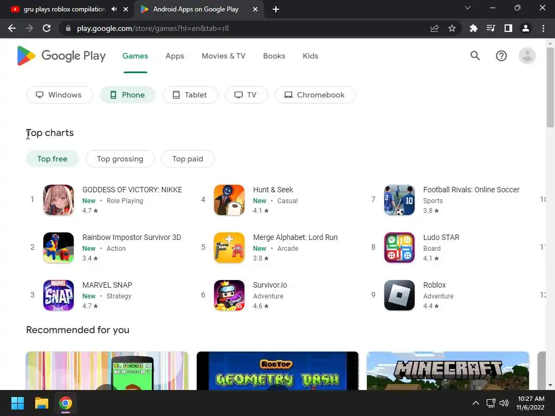Open Football Rivals: Online Soccer app icon
This screenshot has height=416, width=555.
click(x=399, y=200)
